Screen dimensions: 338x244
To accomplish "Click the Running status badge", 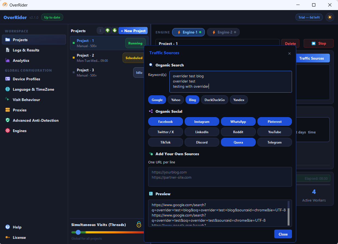I will click(x=135, y=43).
